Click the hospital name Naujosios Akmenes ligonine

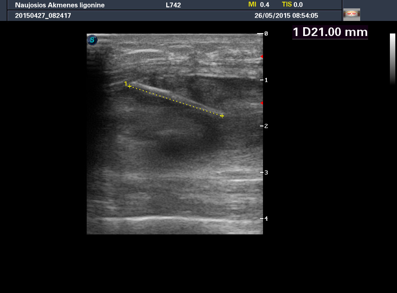click(x=60, y=5)
